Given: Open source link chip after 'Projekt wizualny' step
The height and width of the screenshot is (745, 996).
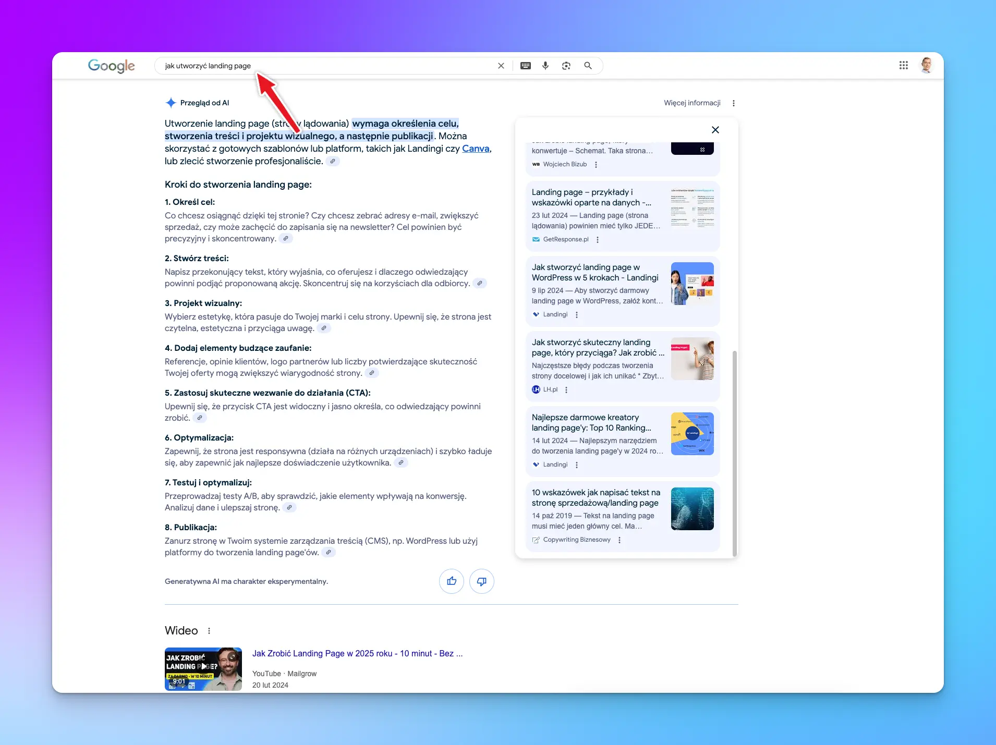Looking at the screenshot, I should point(324,328).
